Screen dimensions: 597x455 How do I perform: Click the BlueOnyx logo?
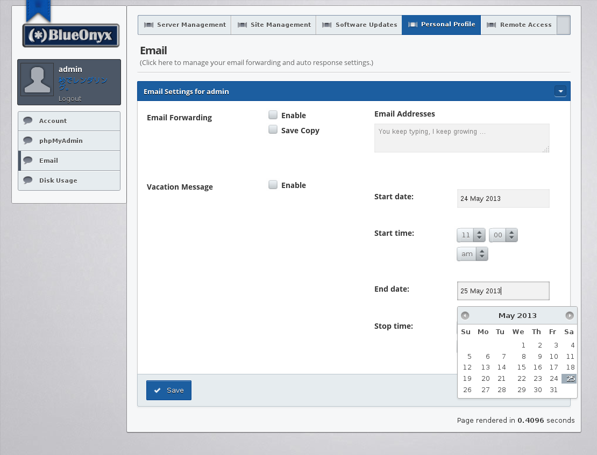pyautogui.click(x=70, y=35)
